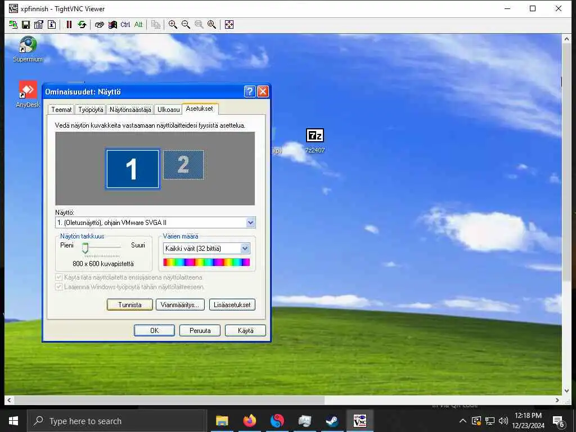The width and height of the screenshot is (576, 432).
Task: Toggle the Alt key in toolbar
Action: [138, 25]
